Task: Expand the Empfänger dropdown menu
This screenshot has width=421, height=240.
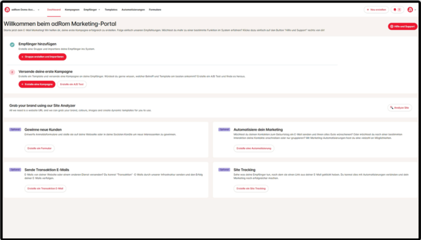Action: 92,10
